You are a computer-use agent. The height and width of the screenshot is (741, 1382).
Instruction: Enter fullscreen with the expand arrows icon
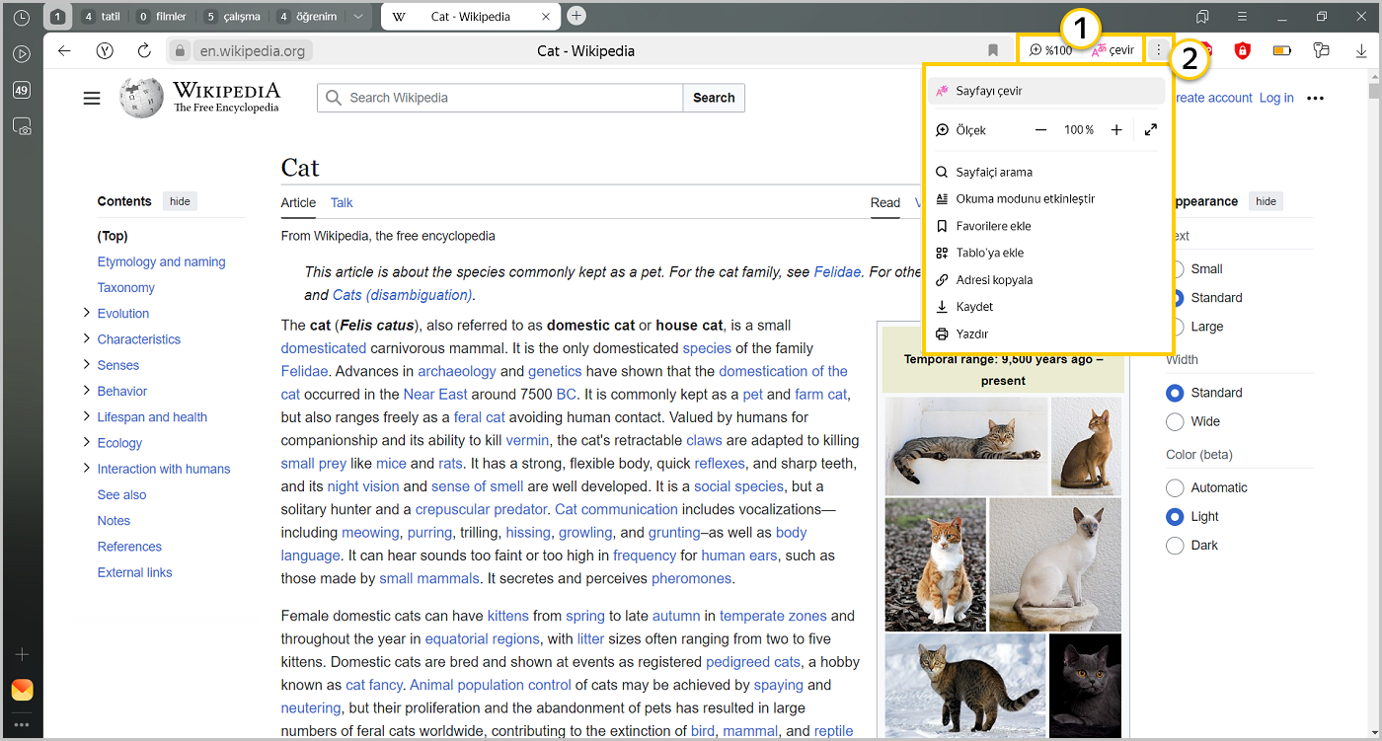pos(1151,130)
